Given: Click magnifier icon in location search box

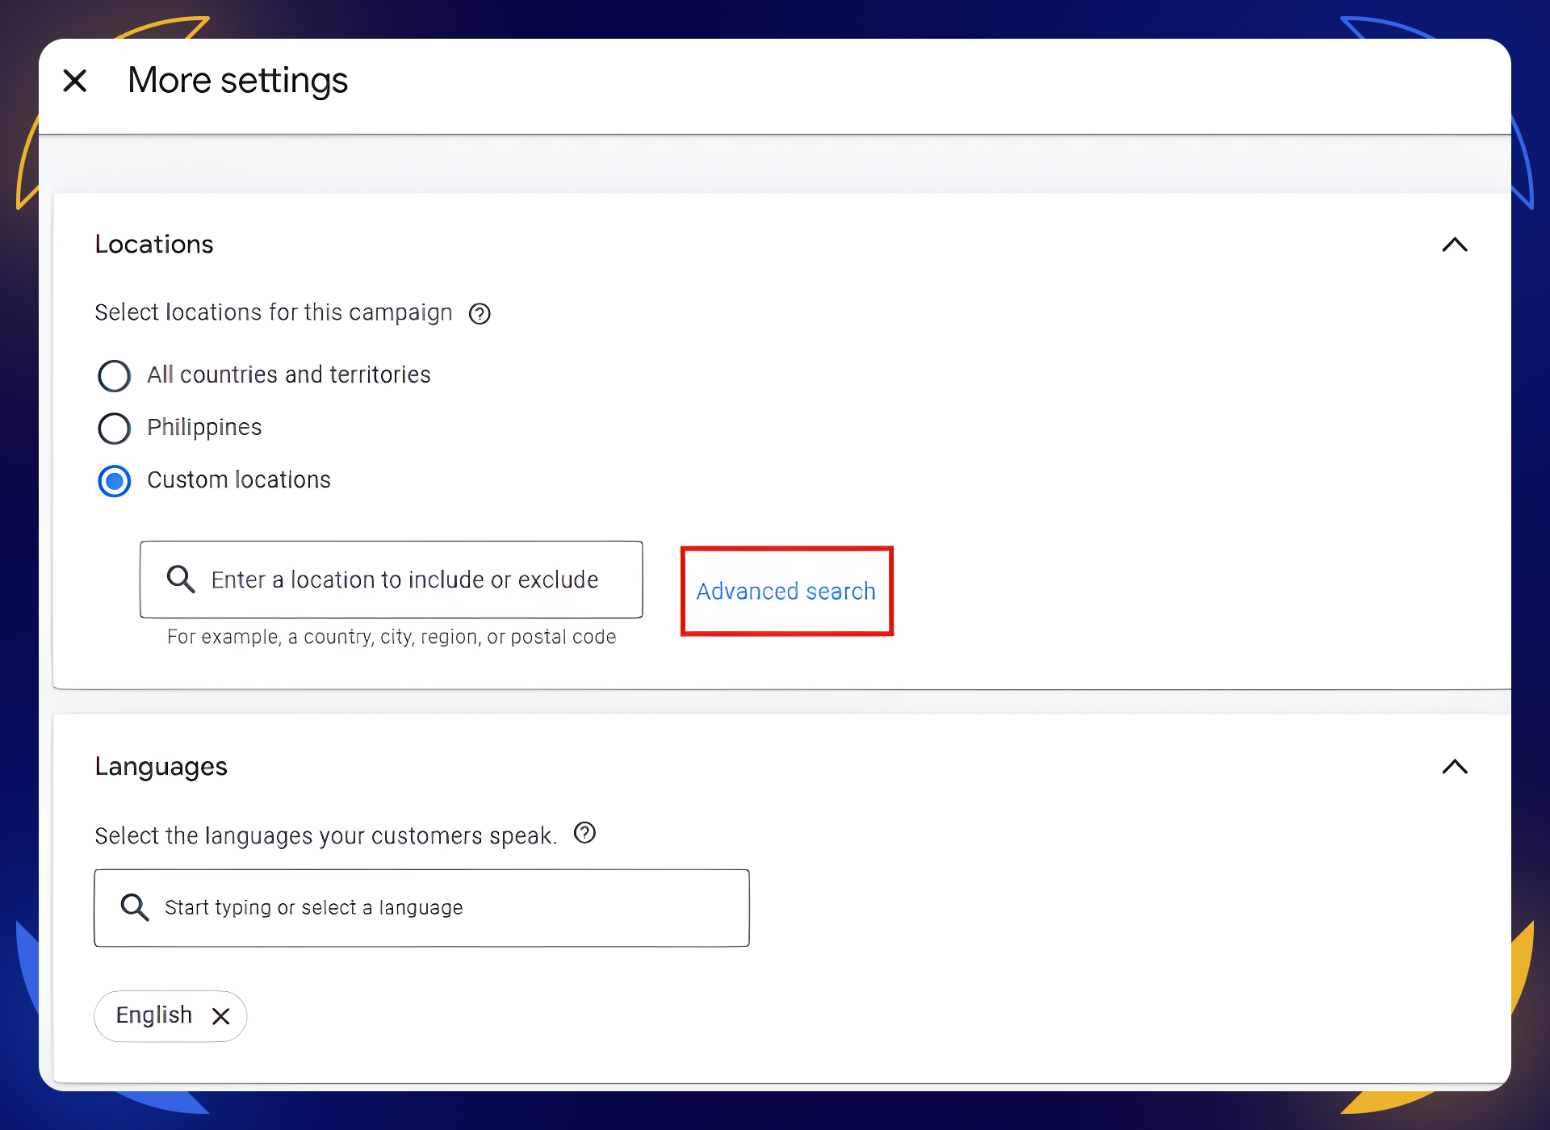Looking at the screenshot, I should [x=181, y=580].
